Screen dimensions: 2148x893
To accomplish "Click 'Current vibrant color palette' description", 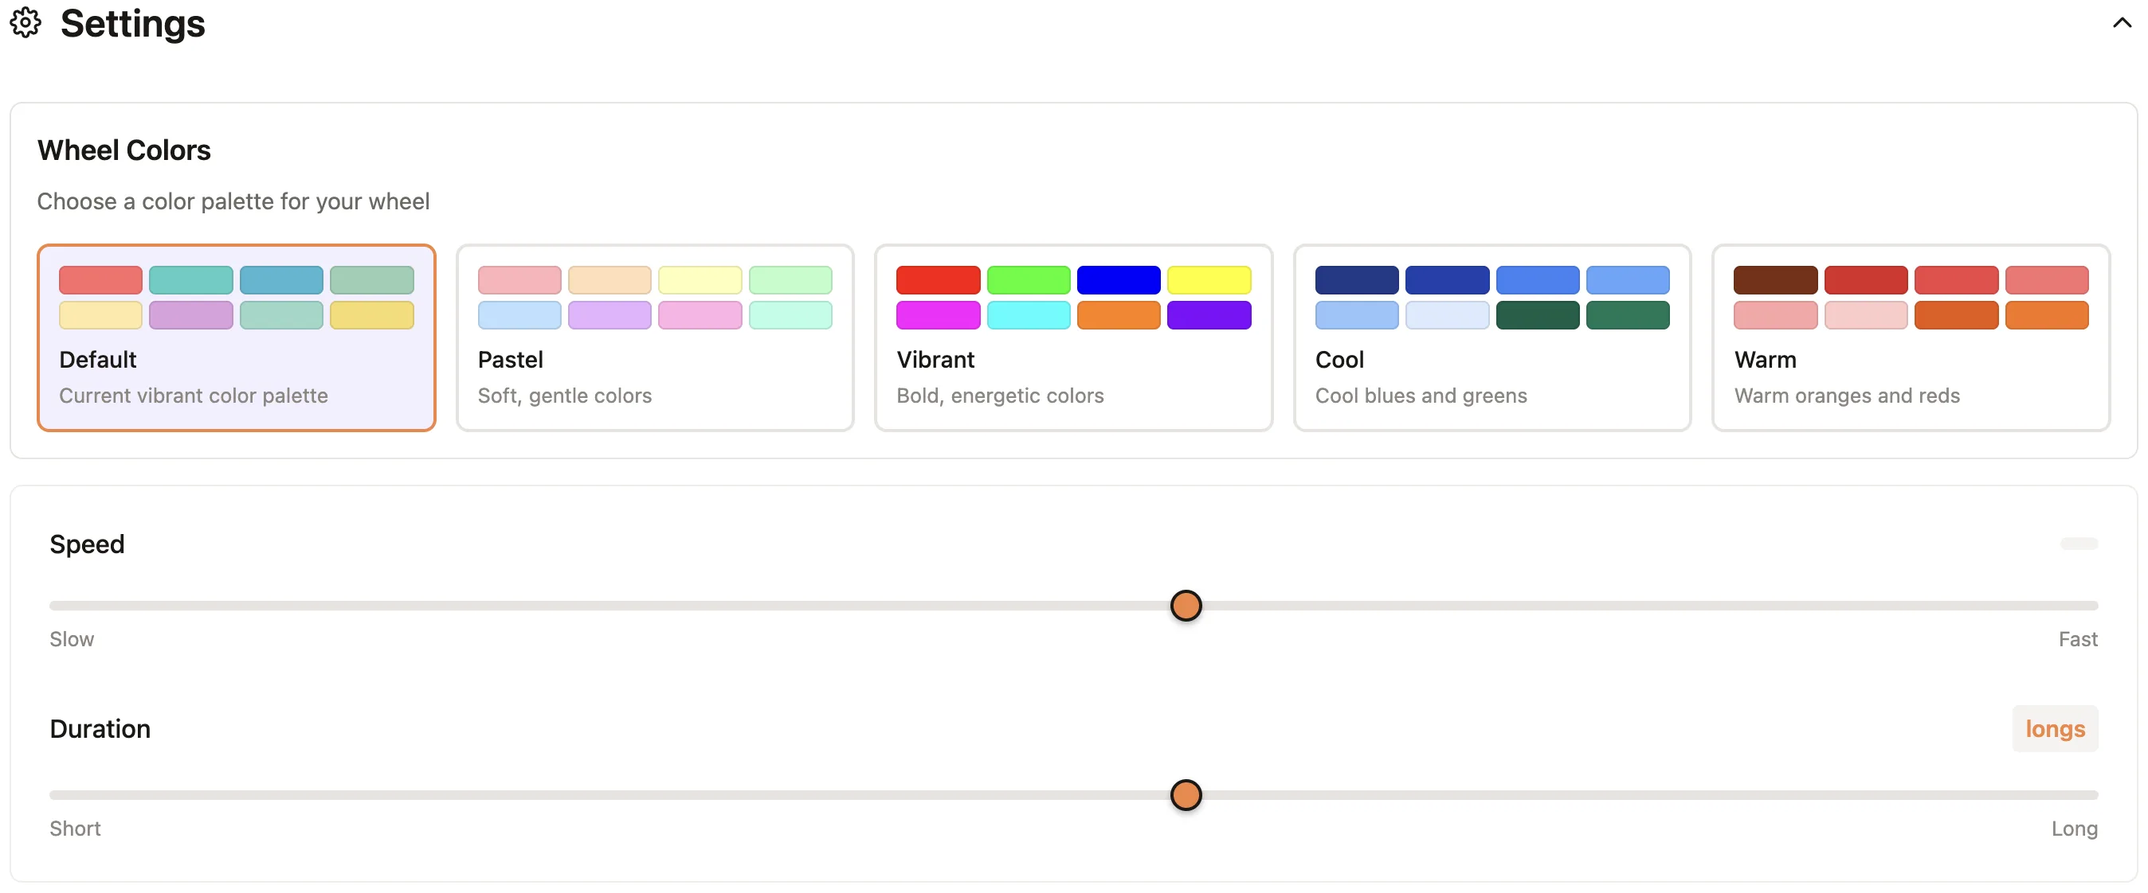I will pyautogui.click(x=194, y=396).
